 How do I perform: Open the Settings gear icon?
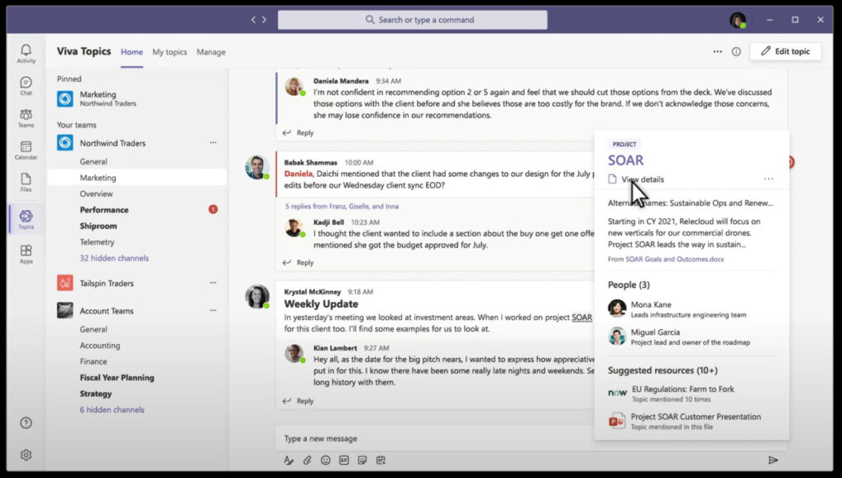[25, 455]
